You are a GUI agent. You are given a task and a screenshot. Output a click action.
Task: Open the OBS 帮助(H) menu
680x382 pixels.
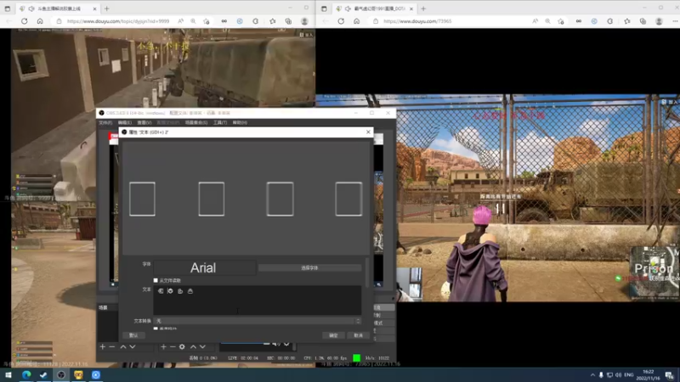240,122
